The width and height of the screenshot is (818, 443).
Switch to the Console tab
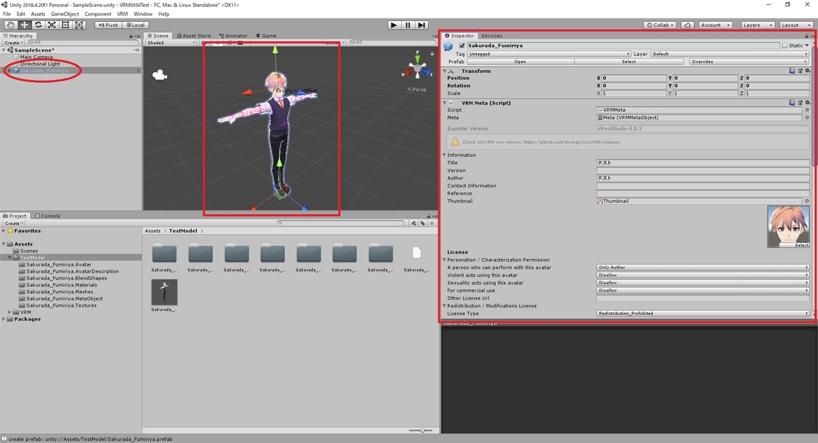(48, 216)
